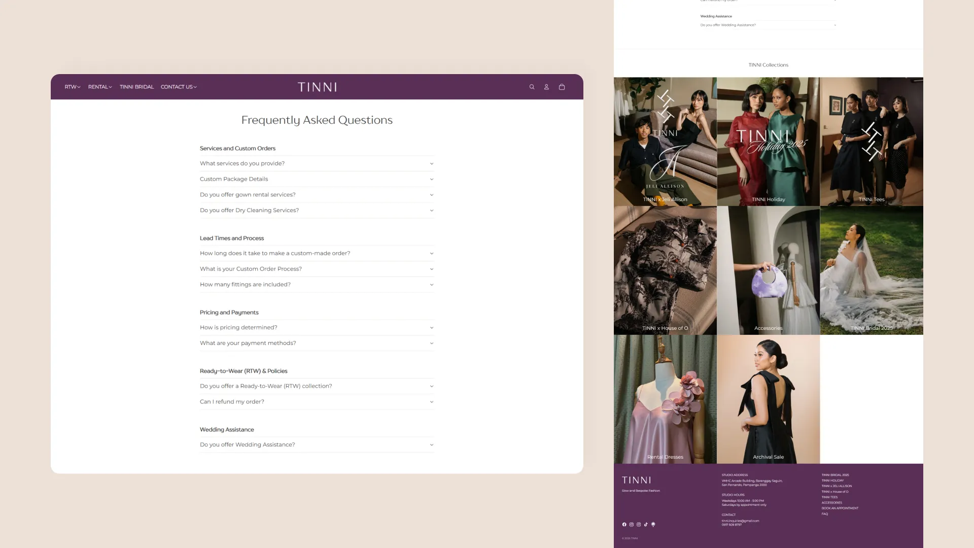Expand 'Do you offer Wedding Assistance?' chevron
The height and width of the screenshot is (548, 974).
click(431, 444)
